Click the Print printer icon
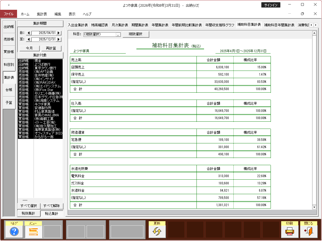This screenshot has width=322, height=241. pos(289,232)
